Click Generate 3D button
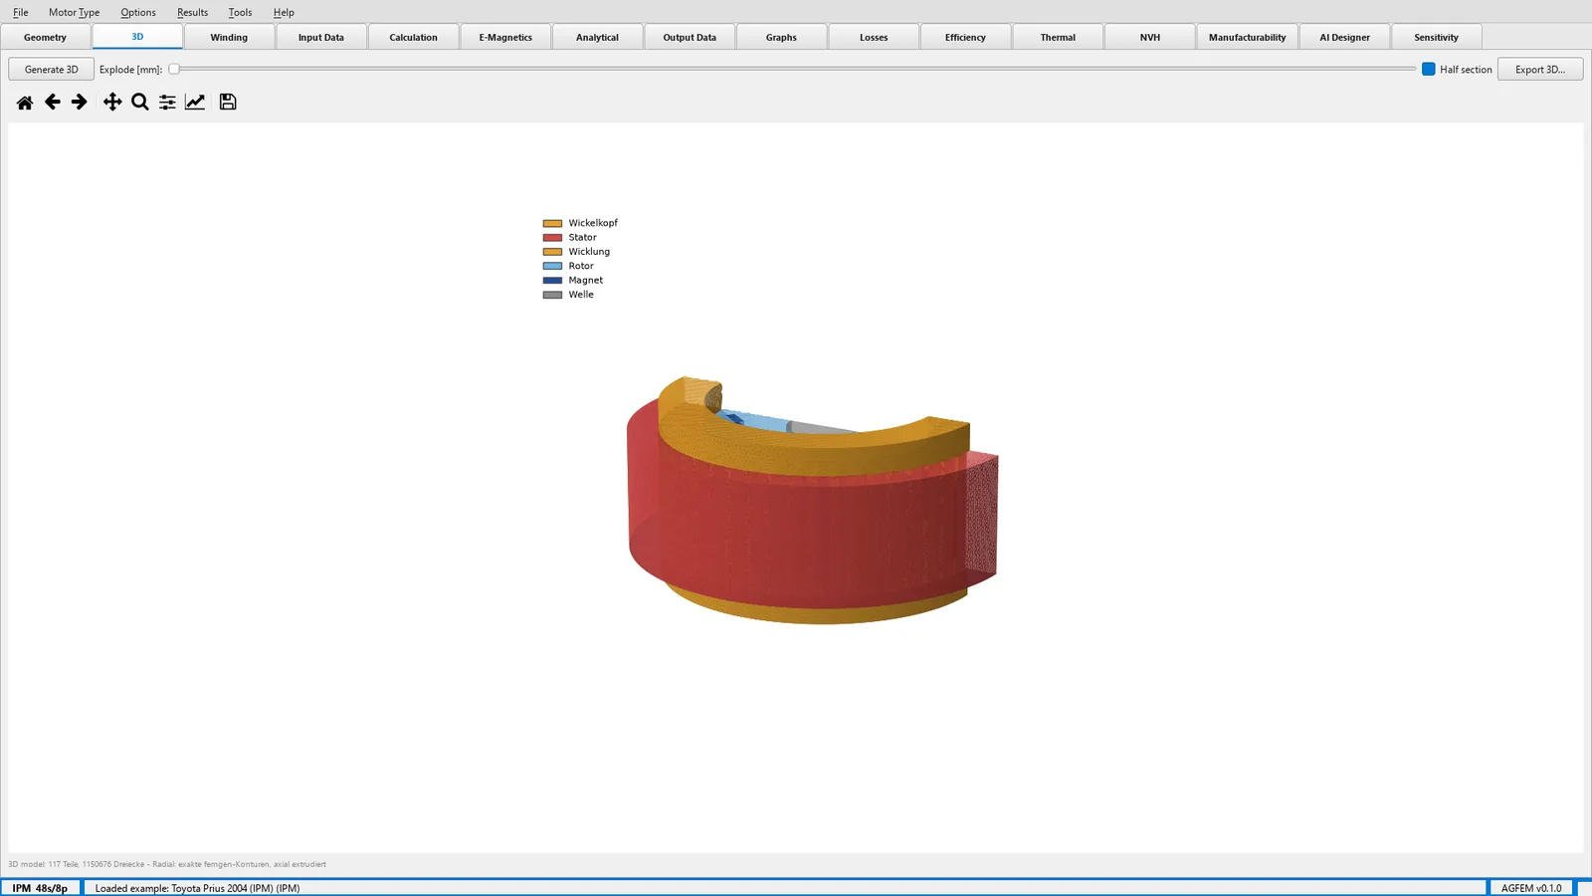The width and height of the screenshot is (1592, 896). pos(51,70)
